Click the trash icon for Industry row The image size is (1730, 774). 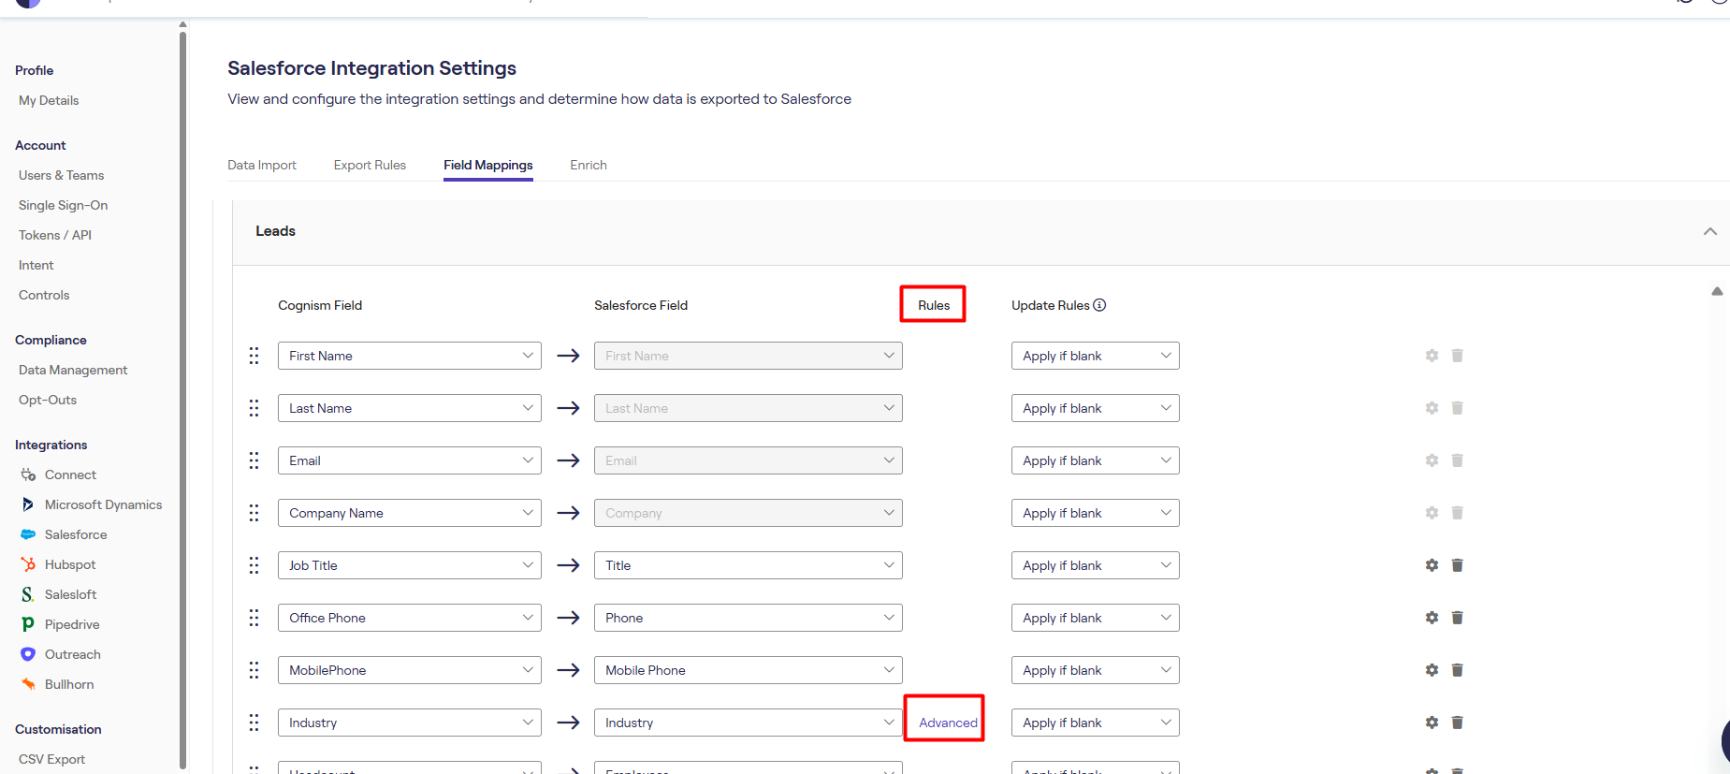[x=1457, y=723]
